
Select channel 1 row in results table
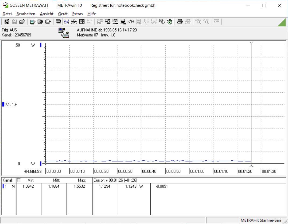8,186
